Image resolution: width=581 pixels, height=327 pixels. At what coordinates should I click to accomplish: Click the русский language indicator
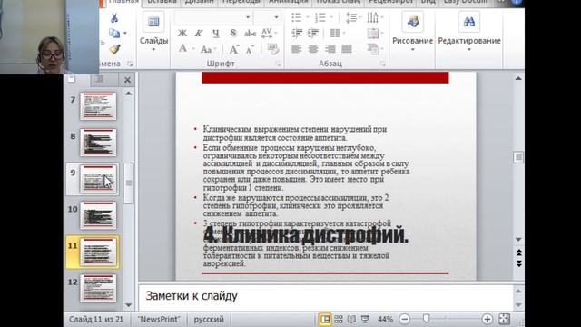pyautogui.click(x=209, y=319)
